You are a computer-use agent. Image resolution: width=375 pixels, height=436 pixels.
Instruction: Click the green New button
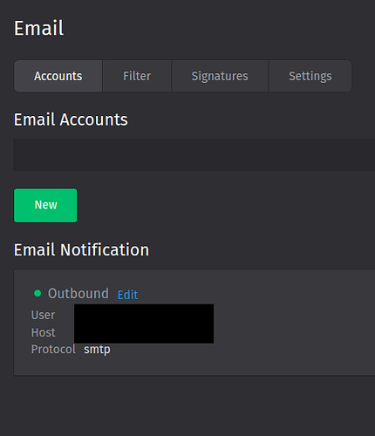45,206
